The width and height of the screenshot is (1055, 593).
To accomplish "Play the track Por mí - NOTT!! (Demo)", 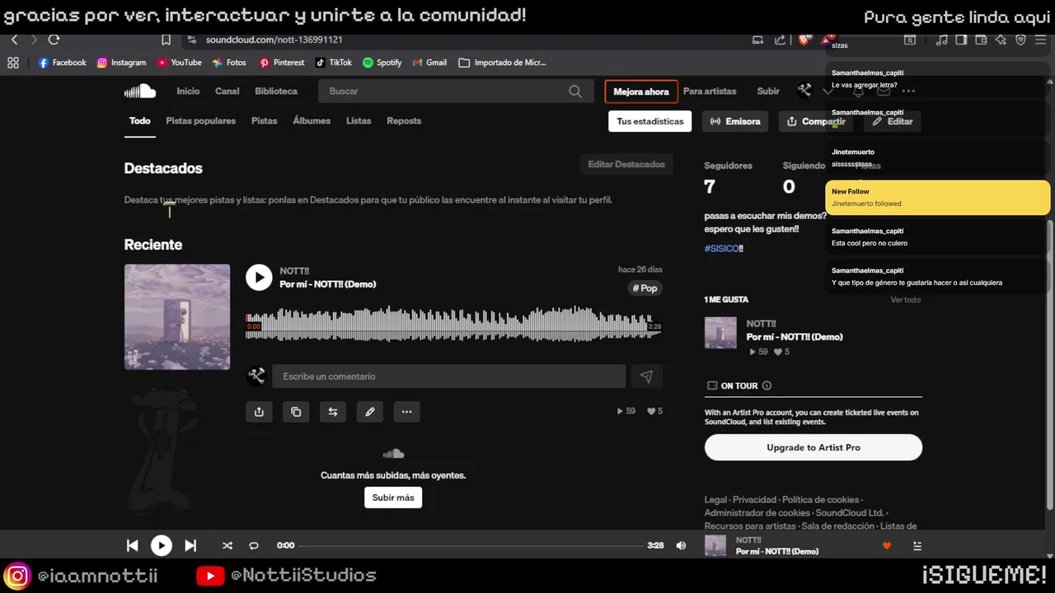I will click(x=259, y=278).
